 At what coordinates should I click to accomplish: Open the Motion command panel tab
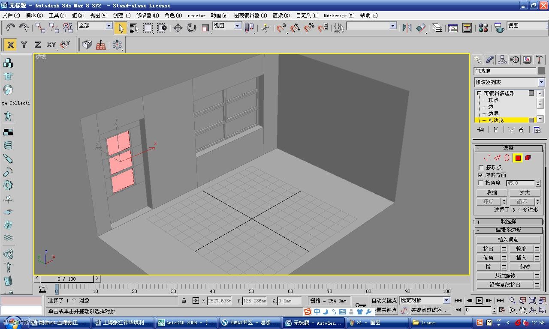coord(515,60)
